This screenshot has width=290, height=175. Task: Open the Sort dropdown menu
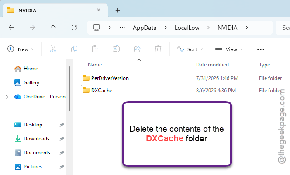click(190, 49)
